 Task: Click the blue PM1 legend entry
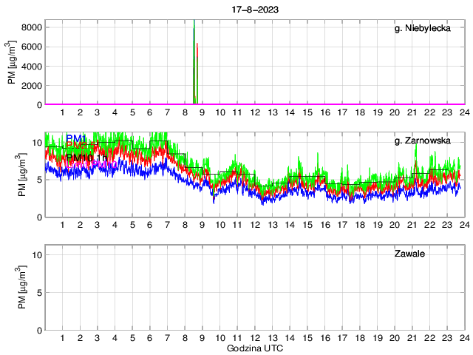point(76,138)
